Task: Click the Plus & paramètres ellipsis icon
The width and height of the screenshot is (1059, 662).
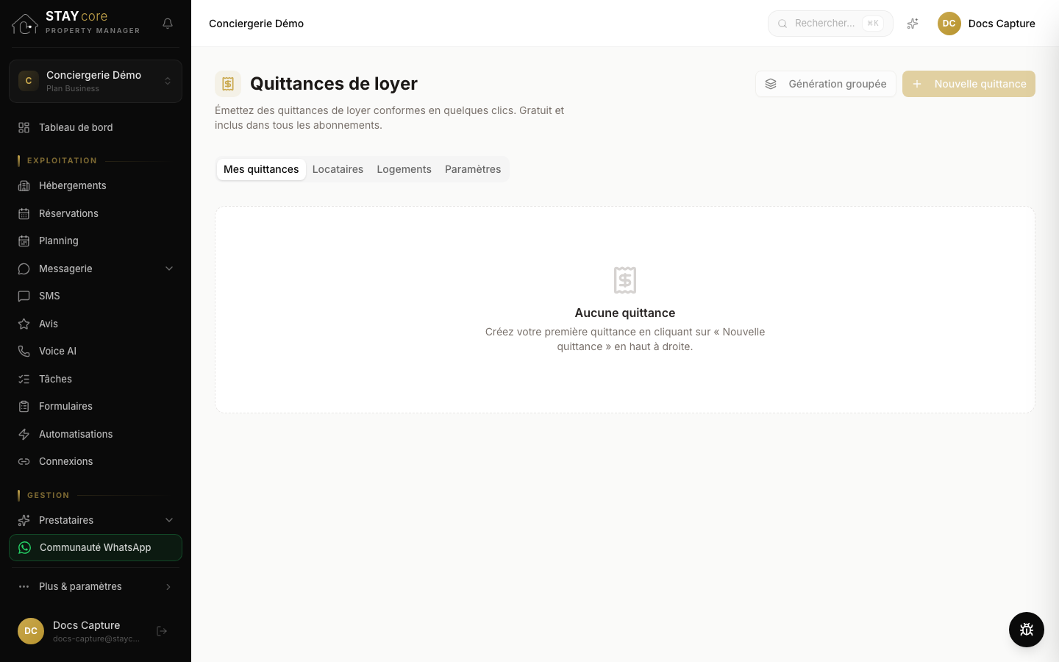Action: point(24,586)
